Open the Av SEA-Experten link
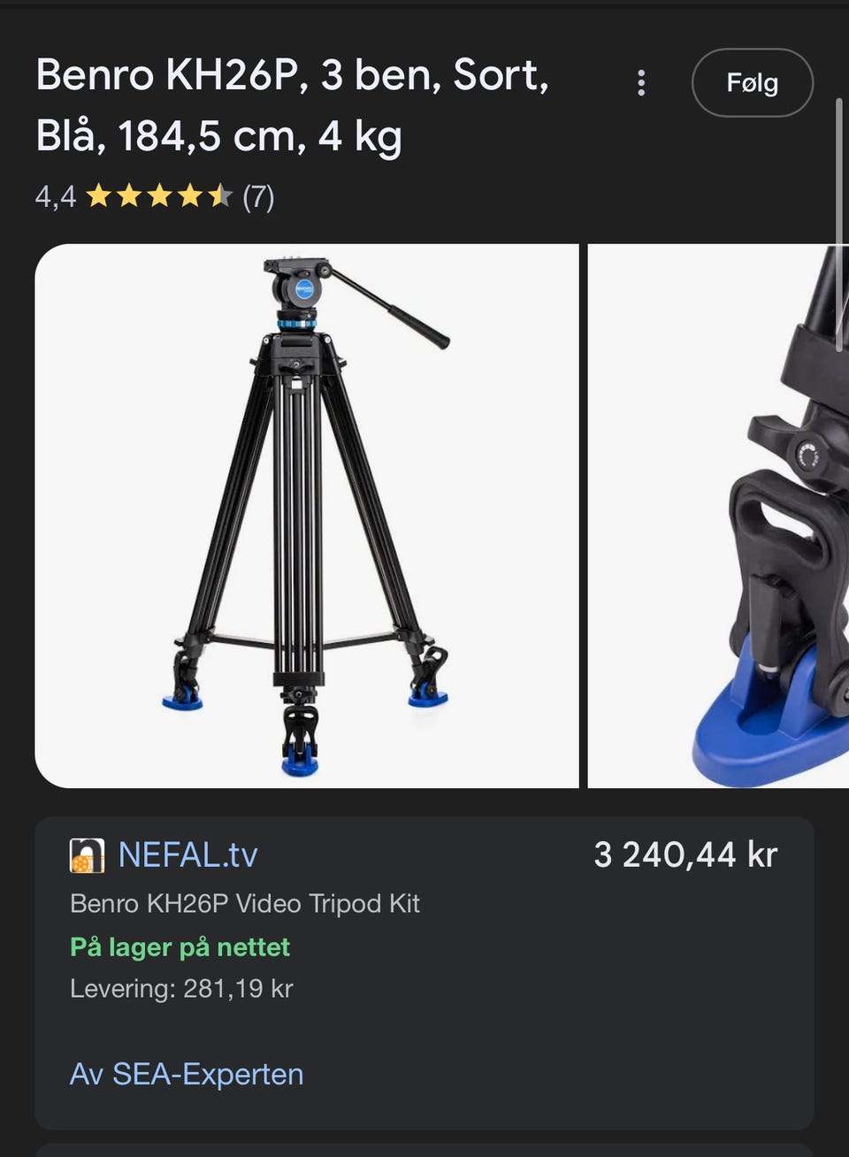849x1157 pixels. 187,1074
